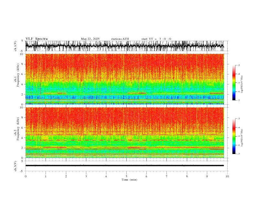This screenshot has width=256, height=198.
Task: Click the '6' kHz tick on ch.2 frequency axis
Action: click(x=23, y=127)
